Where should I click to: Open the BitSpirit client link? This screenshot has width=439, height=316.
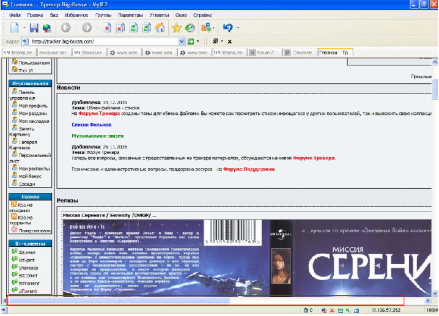(x=27, y=260)
